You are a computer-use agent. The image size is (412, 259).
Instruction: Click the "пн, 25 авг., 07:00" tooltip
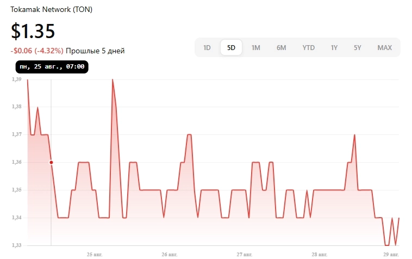click(52, 66)
